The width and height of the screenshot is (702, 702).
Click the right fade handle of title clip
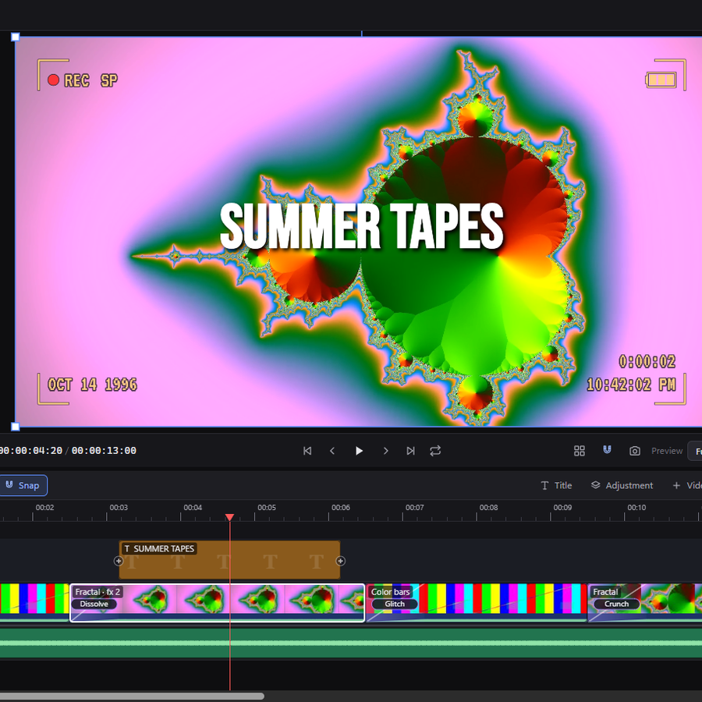pos(340,561)
